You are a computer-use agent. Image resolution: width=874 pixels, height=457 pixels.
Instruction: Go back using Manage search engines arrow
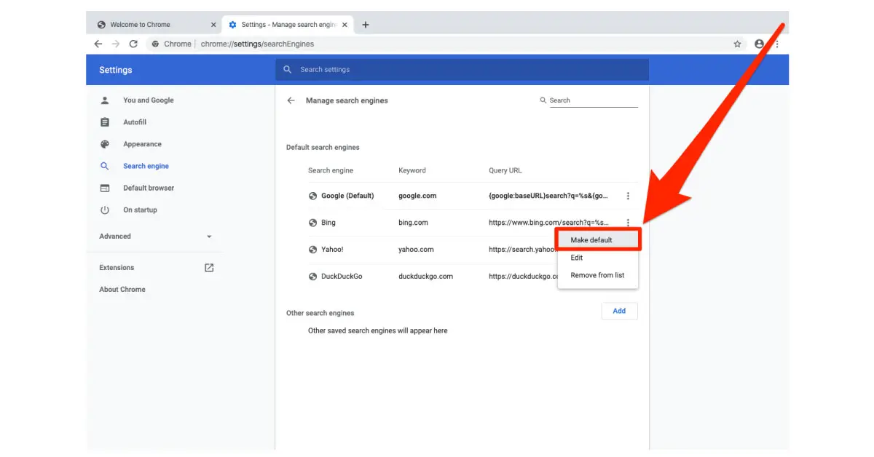(x=291, y=100)
